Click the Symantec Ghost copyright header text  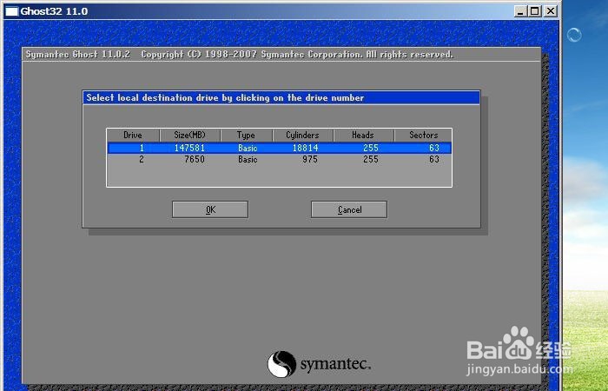239,54
